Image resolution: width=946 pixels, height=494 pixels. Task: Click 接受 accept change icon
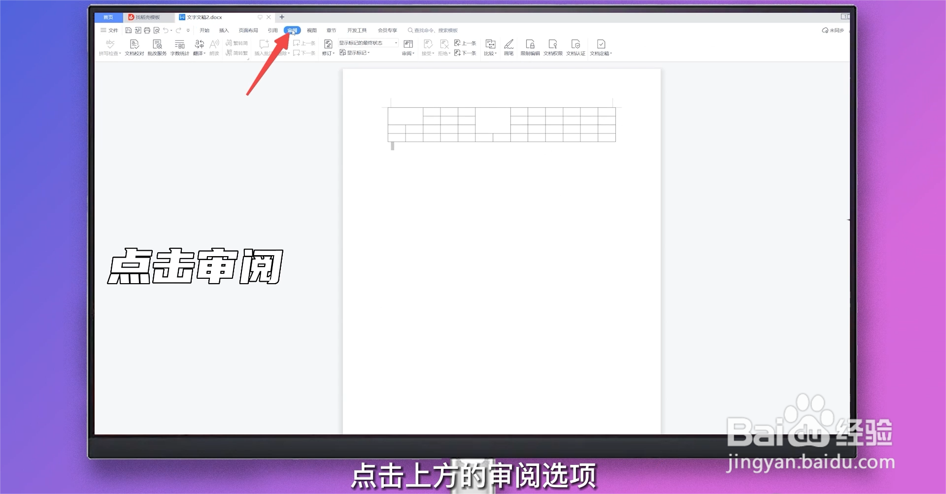pos(428,44)
